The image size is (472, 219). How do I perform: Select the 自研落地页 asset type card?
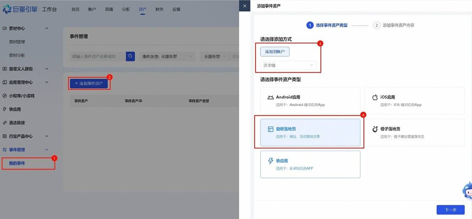310,133
